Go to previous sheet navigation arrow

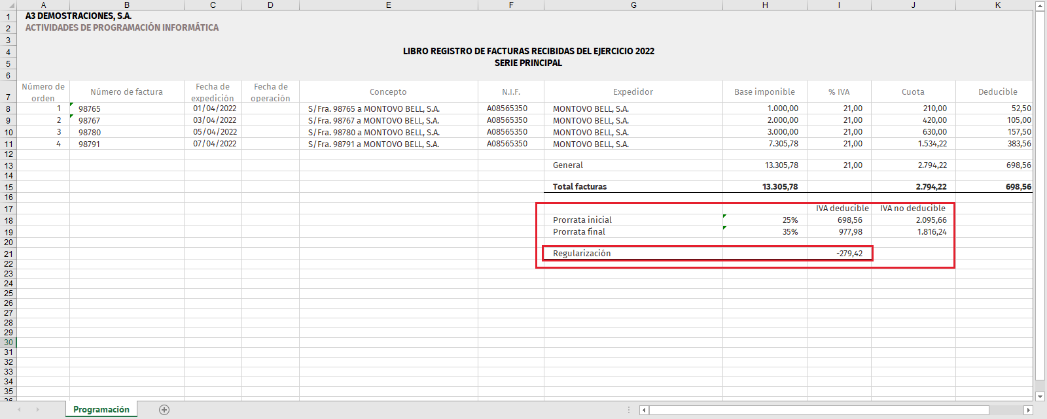pyautogui.click(x=20, y=410)
